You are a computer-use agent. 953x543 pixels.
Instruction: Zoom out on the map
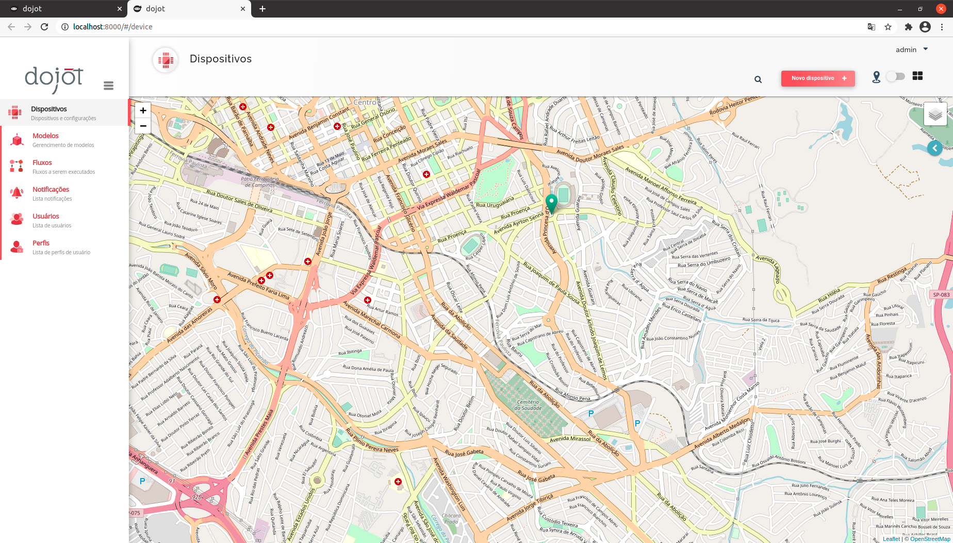[143, 126]
